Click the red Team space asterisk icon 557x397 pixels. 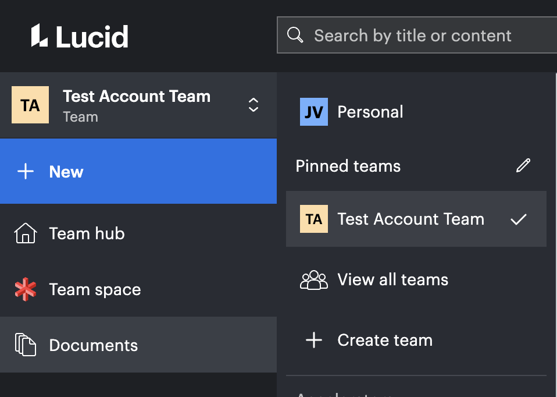25,289
